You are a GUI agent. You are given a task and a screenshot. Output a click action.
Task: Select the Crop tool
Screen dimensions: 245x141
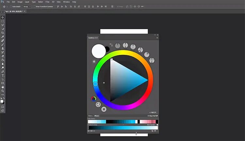click(3, 33)
